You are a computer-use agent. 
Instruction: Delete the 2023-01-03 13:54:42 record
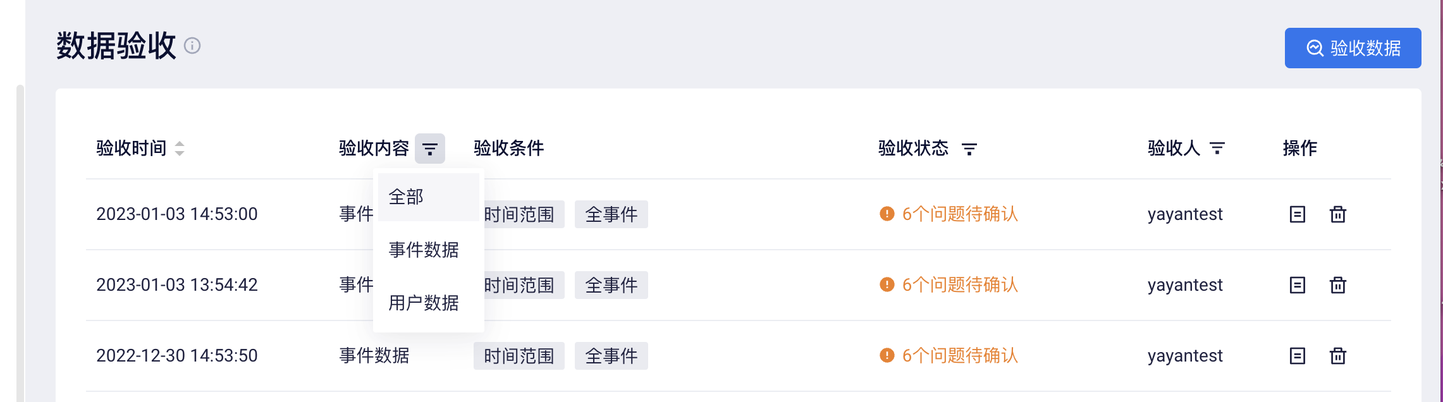tap(1338, 285)
